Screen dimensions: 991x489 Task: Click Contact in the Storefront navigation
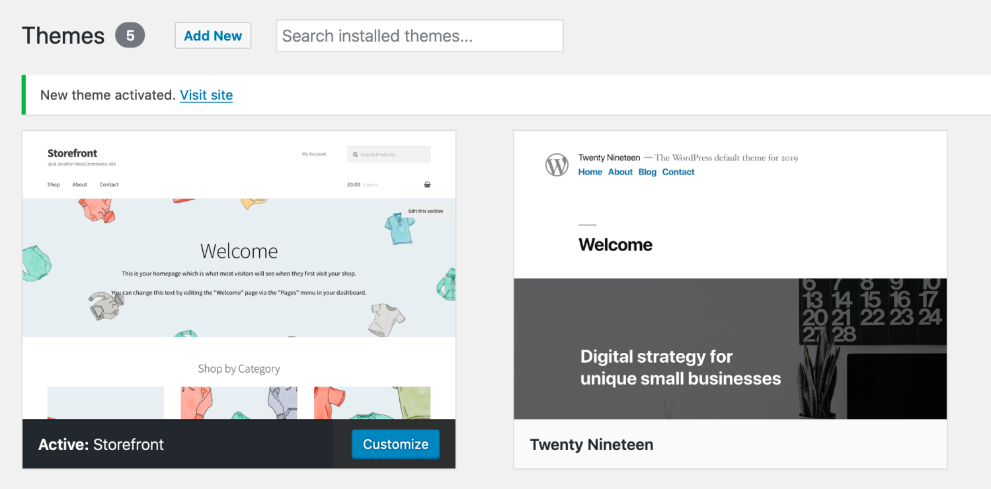pos(108,184)
